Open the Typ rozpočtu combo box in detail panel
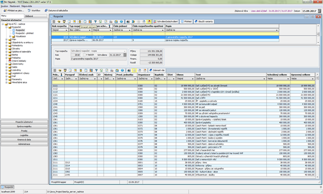The width and height of the screenshot is (323, 194). pos(98,51)
